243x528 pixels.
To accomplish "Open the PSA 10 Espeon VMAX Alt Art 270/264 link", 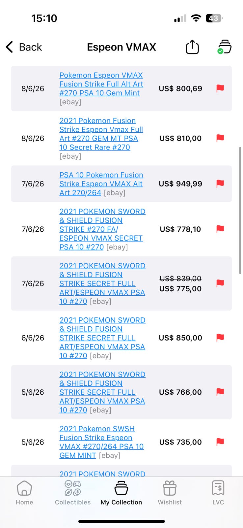I will coord(101,184).
